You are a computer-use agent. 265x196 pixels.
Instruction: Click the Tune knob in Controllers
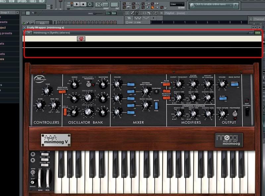(46, 91)
